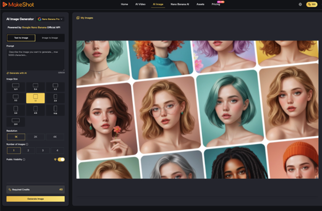This screenshot has height=211, width=322.
Task: Select the 3:2 image size
Action: pyautogui.click(x=15, y=98)
